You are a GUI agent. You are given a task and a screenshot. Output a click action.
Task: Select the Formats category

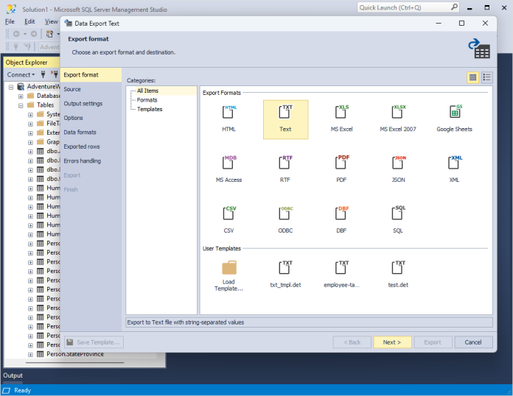(x=147, y=100)
